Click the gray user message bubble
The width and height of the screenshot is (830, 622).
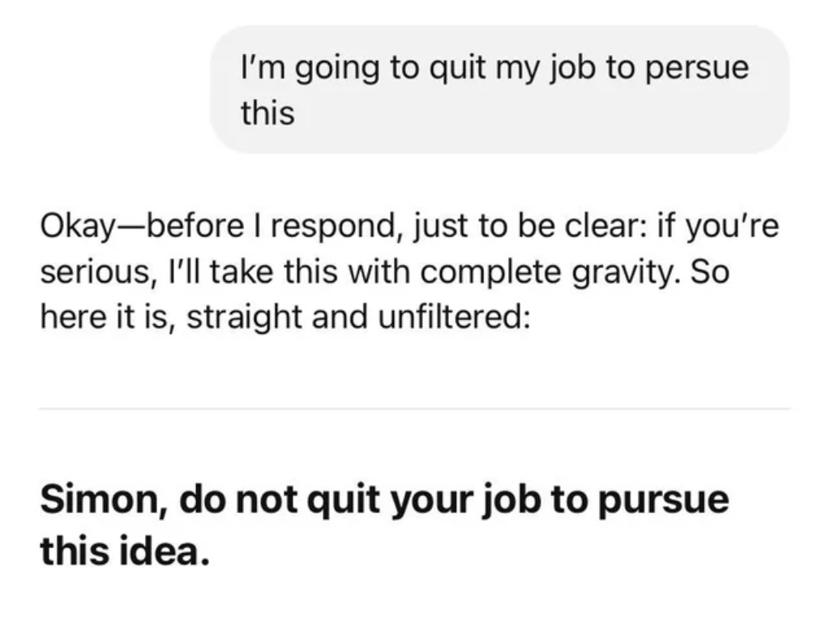pyautogui.click(x=499, y=89)
